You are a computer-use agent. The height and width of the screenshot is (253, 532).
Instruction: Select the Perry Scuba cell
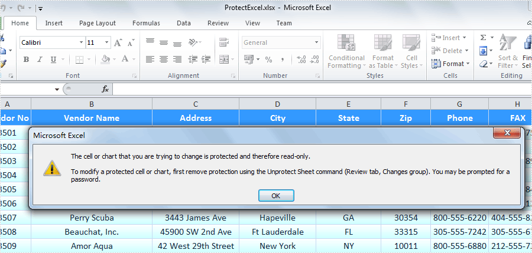tap(92, 218)
